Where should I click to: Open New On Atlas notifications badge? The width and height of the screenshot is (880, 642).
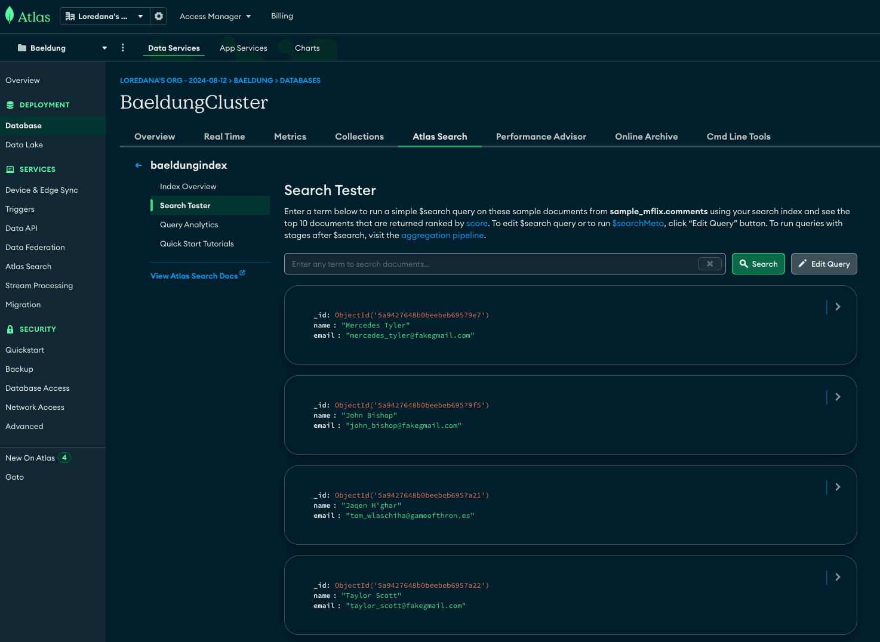[64, 458]
